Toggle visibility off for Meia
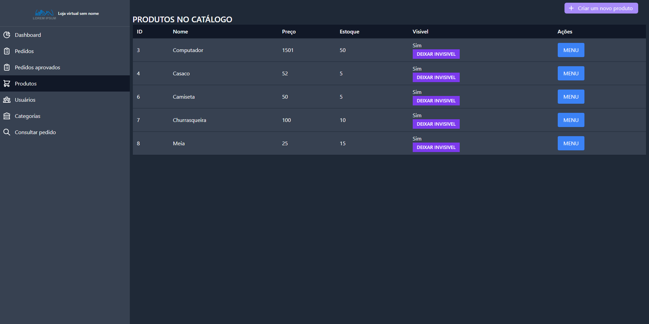 (436, 147)
